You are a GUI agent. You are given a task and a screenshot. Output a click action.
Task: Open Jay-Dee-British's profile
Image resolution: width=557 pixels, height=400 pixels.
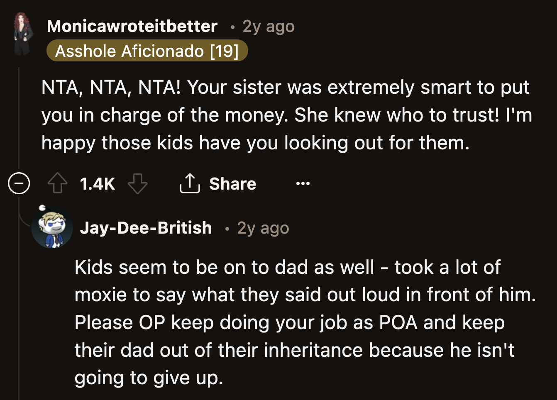pos(146,227)
